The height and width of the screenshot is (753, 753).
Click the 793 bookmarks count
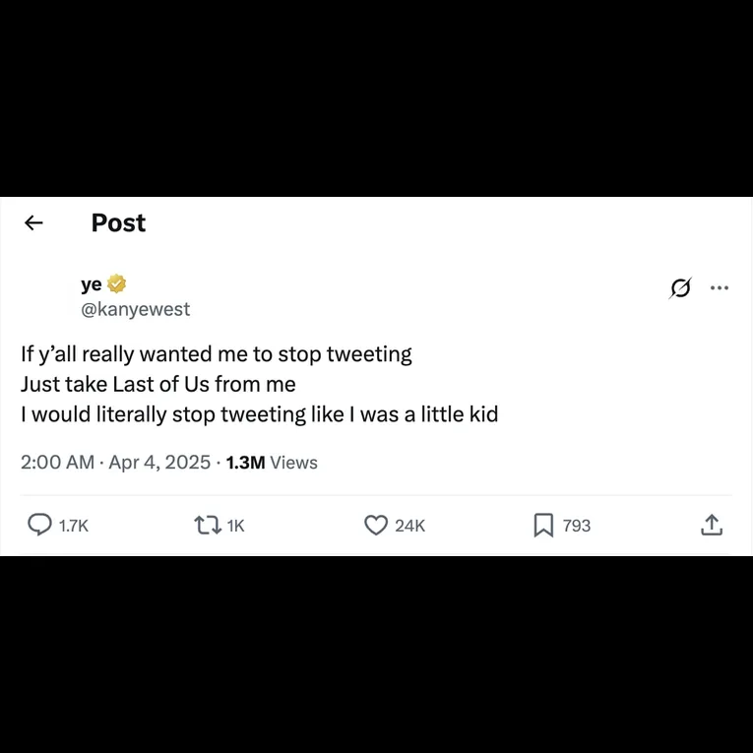tap(577, 526)
